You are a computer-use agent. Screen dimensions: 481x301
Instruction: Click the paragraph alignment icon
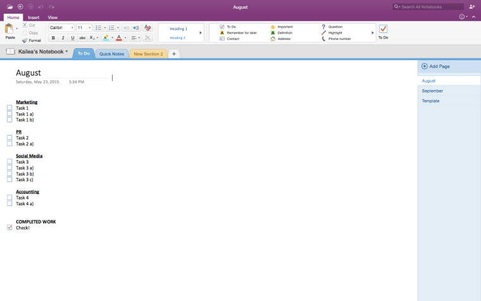coord(134,38)
